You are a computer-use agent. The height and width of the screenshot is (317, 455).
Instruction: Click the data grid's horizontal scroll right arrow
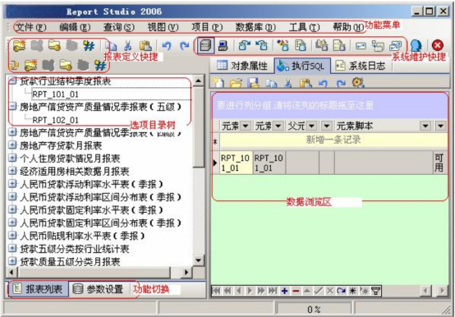click(x=443, y=291)
